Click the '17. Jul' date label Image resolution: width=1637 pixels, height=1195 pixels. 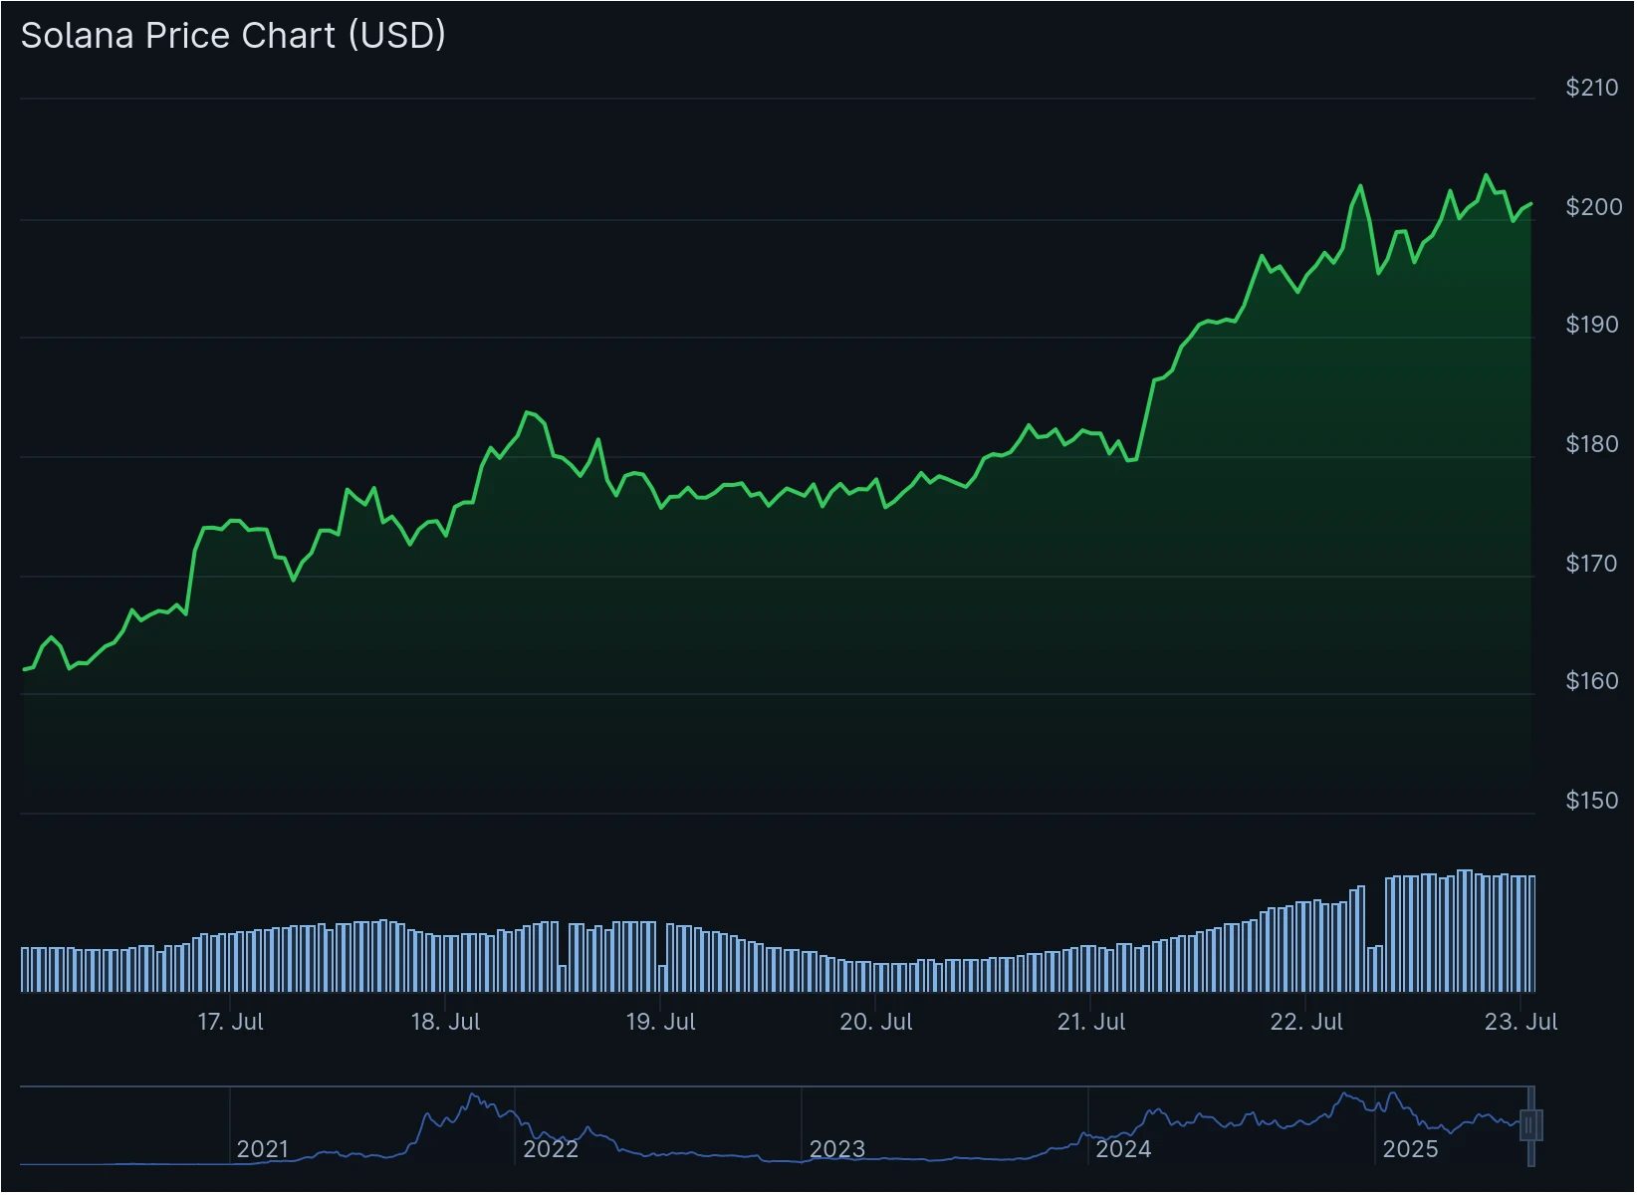click(230, 1022)
